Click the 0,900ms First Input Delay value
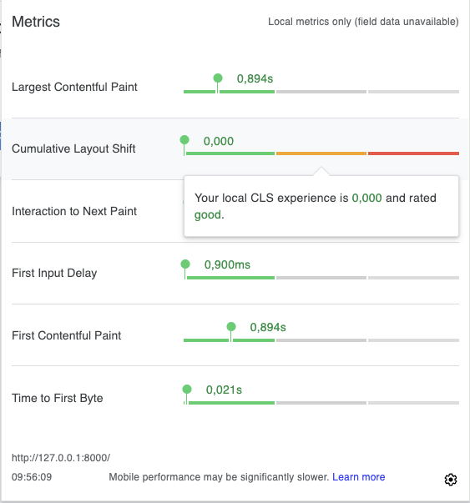 coord(227,264)
